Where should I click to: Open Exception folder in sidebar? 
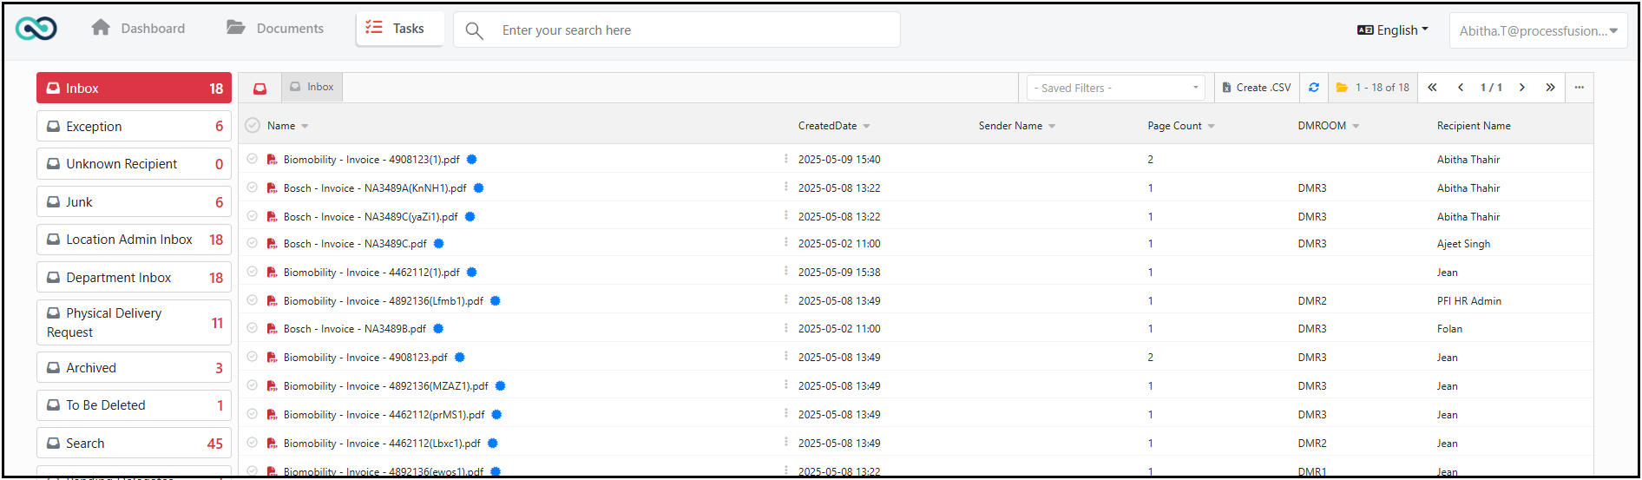click(x=134, y=126)
